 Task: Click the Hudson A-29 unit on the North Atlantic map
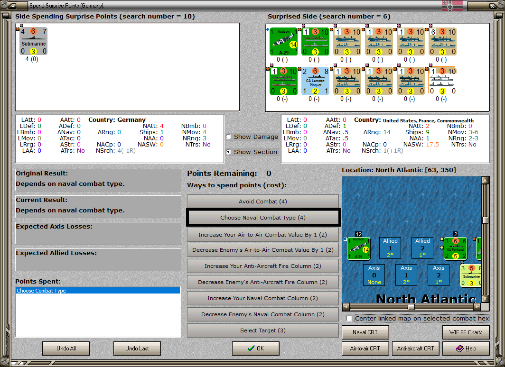(358, 248)
